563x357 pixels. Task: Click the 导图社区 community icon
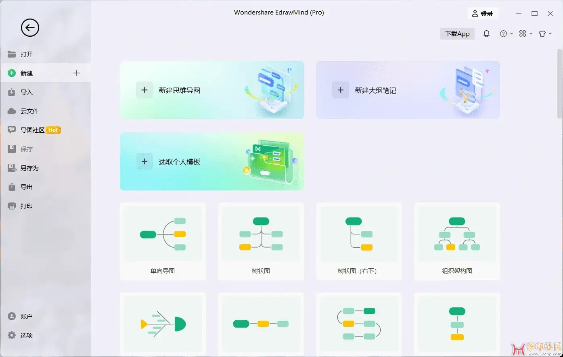[x=12, y=130]
